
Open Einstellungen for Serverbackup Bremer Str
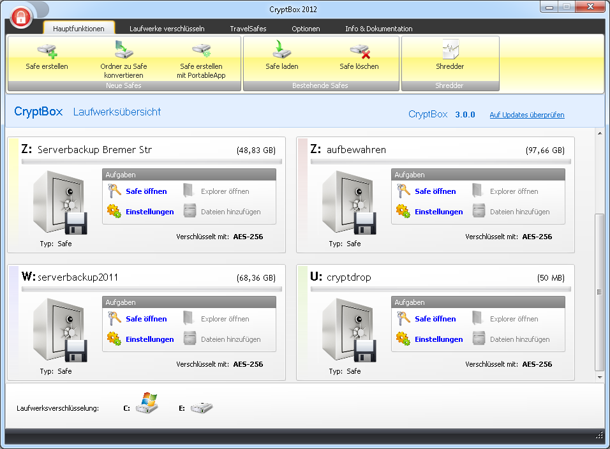[x=150, y=212]
